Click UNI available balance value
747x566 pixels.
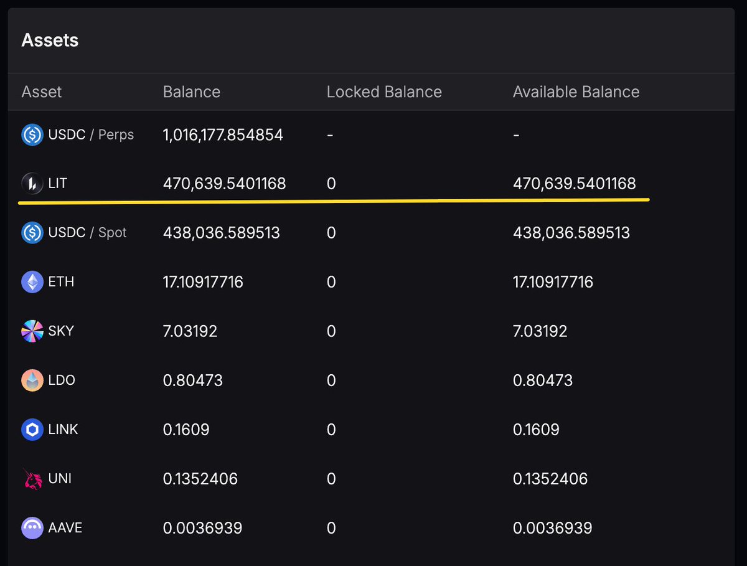(550, 479)
